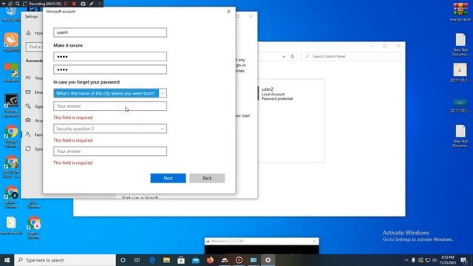
Task: Open the Mail app from the taskbar
Action: 195,260
